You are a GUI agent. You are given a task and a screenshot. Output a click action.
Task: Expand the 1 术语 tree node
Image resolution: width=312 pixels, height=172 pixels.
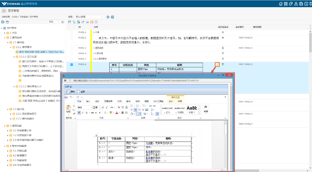(5, 33)
